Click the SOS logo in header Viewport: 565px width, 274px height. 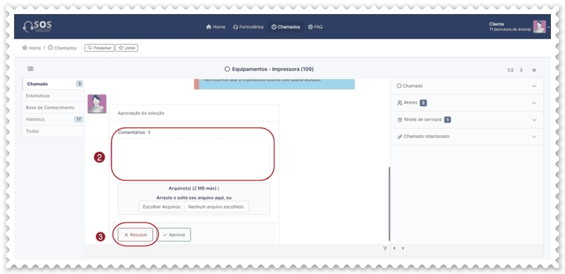pyautogui.click(x=38, y=26)
